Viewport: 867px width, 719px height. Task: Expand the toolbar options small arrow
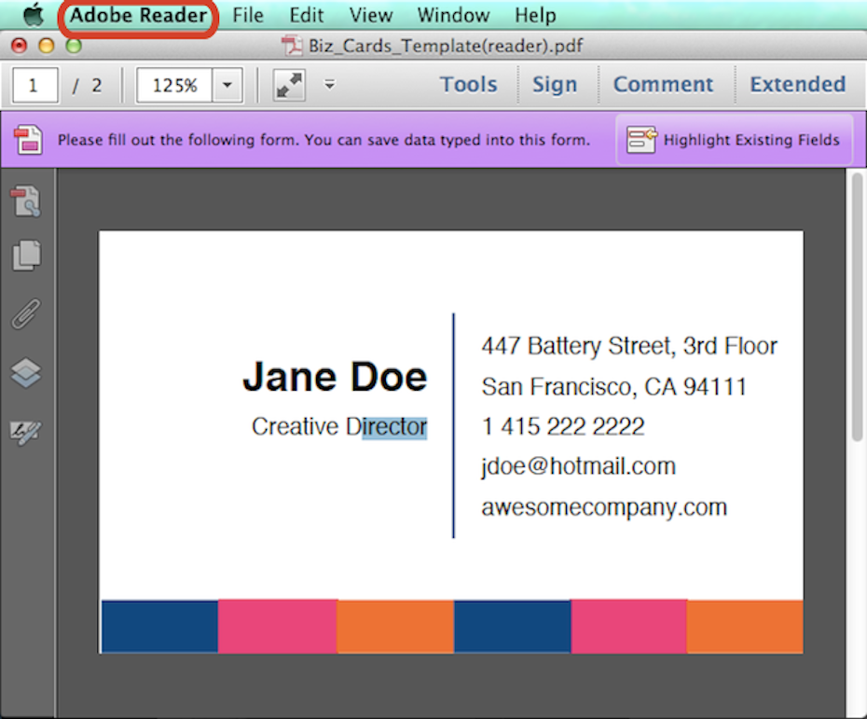329,85
